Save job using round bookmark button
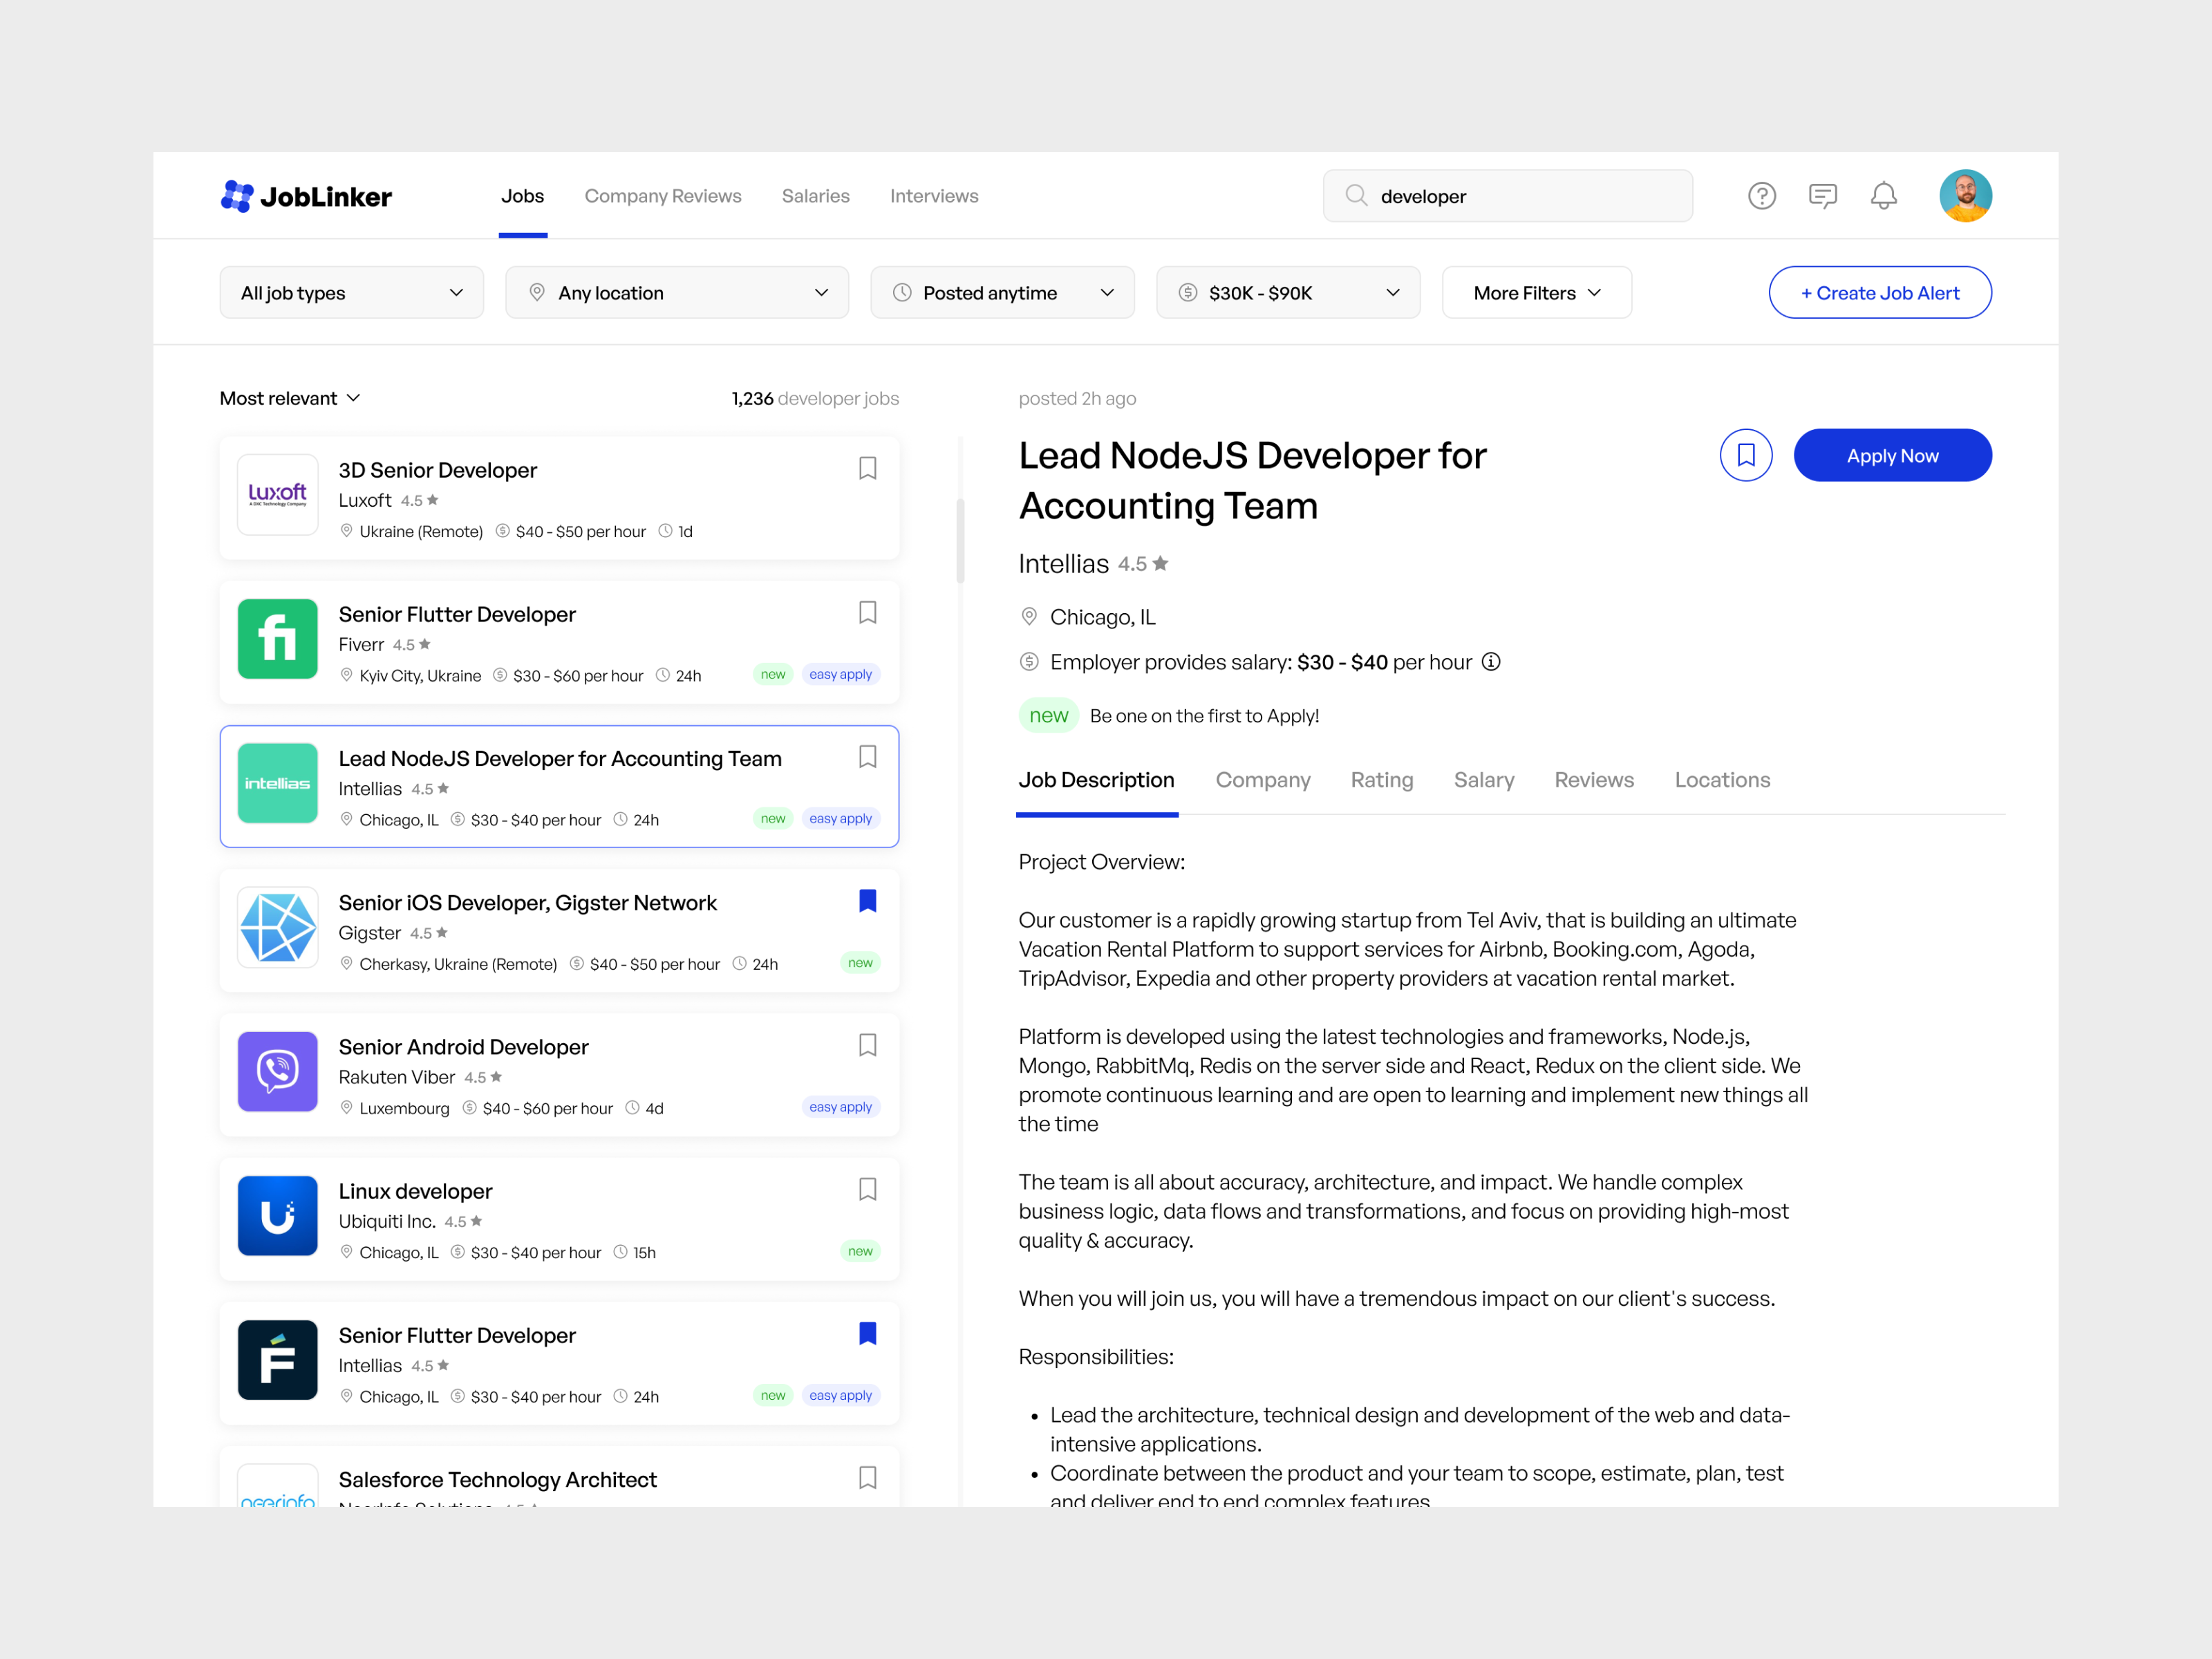The height and width of the screenshot is (1659, 2212). point(1745,456)
